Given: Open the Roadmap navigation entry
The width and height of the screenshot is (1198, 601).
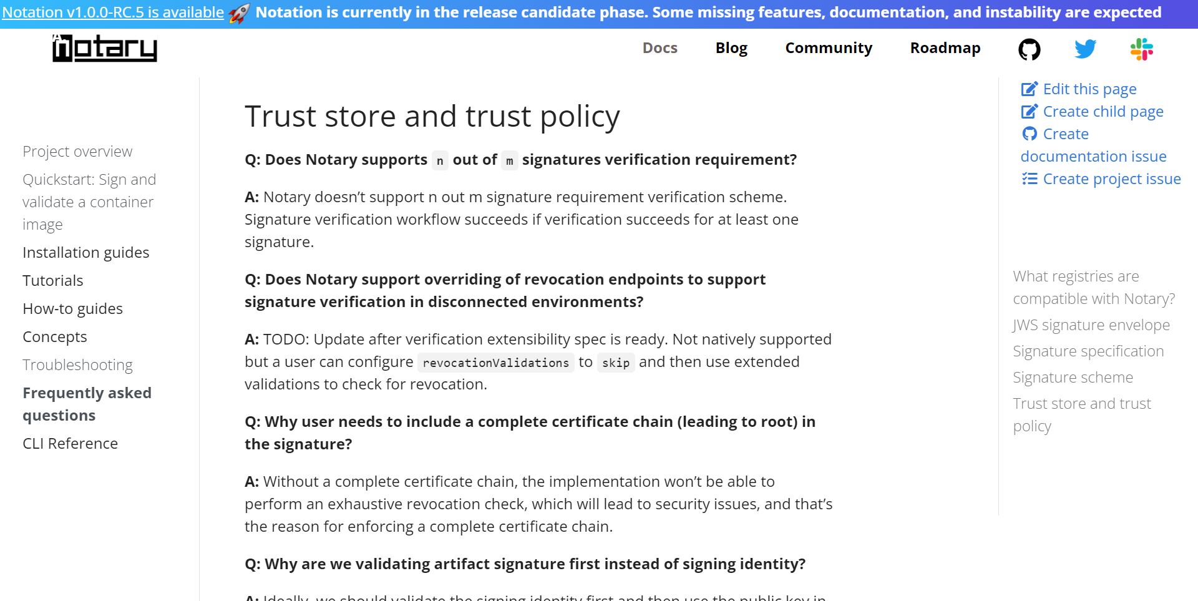Looking at the screenshot, I should (945, 47).
